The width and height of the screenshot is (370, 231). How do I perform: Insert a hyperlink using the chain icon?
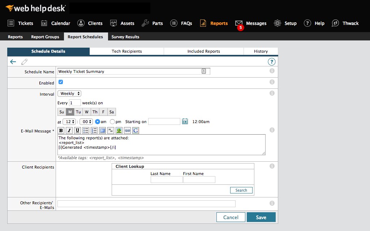[126, 130]
